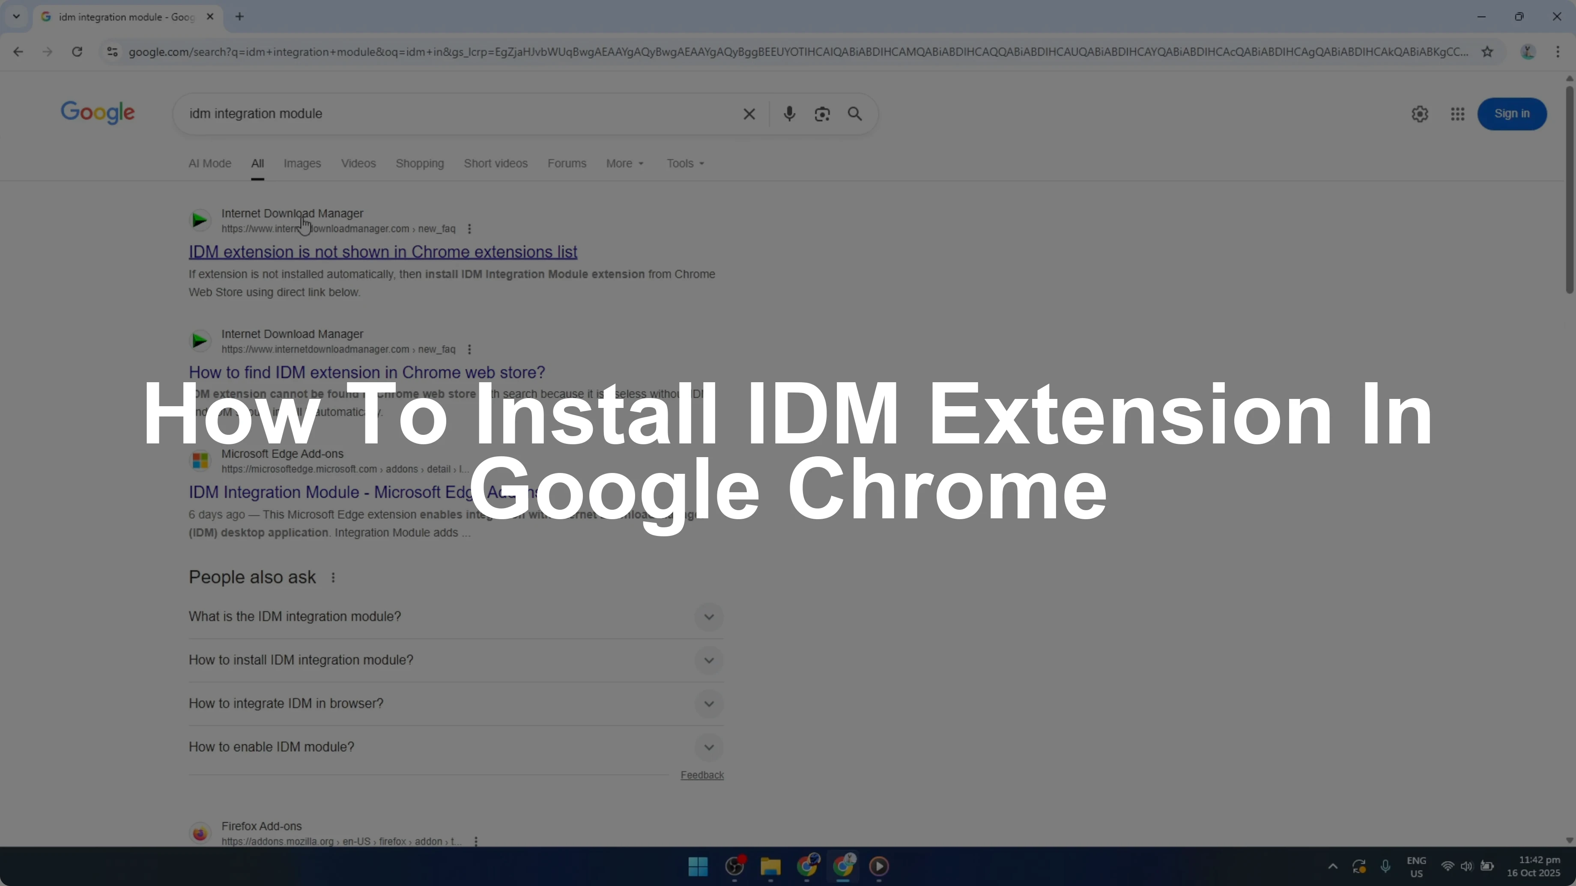Image resolution: width=1576 pixels, height=886 pixels.
Task: Open the Google apps grid
Action: click(1458, 114)
